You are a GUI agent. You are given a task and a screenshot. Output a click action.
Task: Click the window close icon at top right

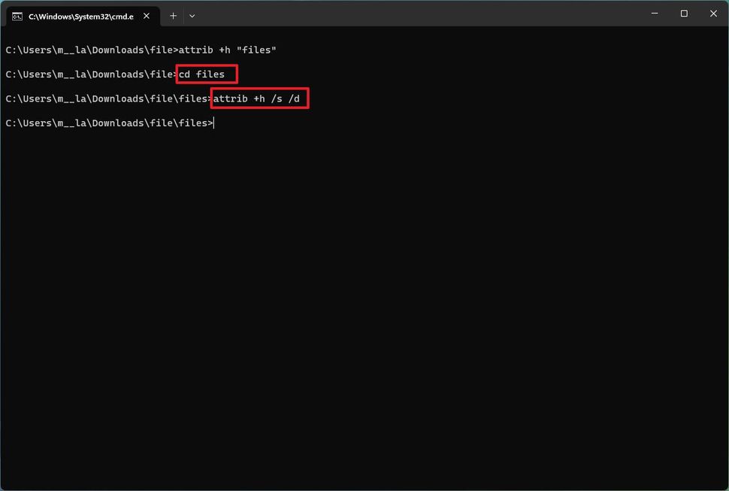(x=712, y=13)
